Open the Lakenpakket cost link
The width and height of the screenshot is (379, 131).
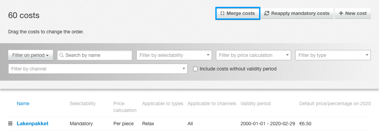32,124
